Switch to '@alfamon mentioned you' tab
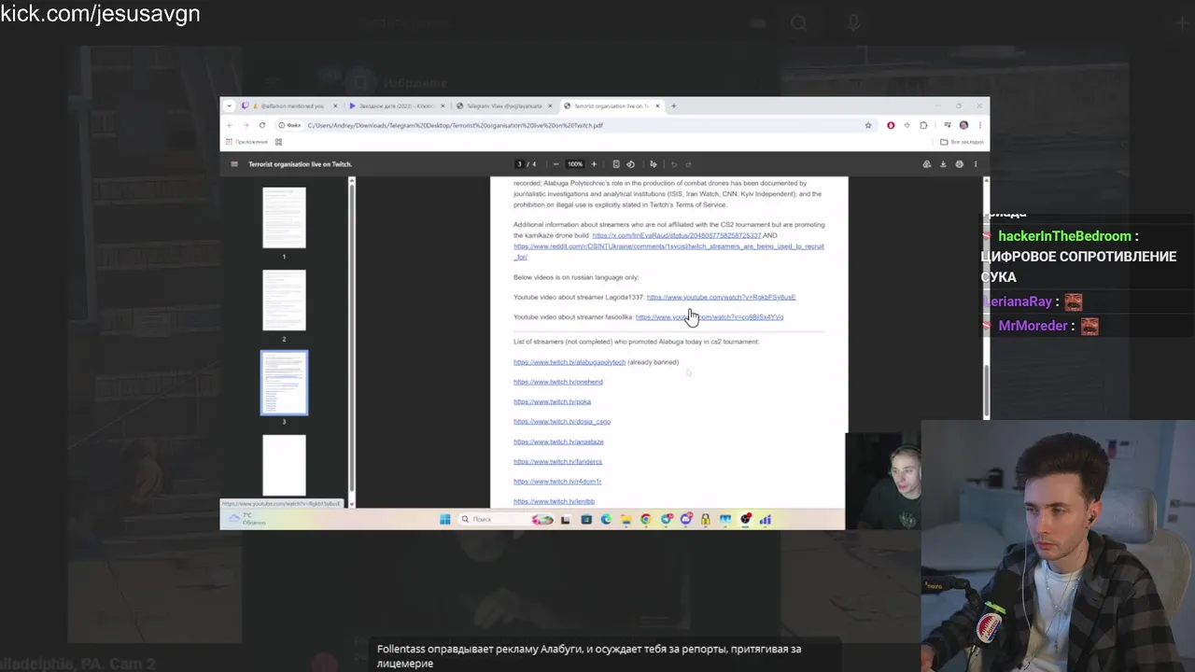 [x=289, y=105]
